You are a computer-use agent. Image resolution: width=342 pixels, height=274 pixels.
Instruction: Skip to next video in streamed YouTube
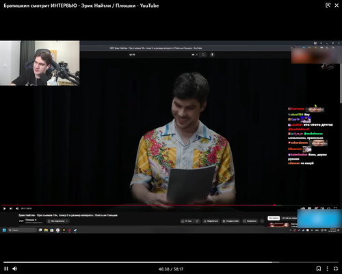coord(11,208)
